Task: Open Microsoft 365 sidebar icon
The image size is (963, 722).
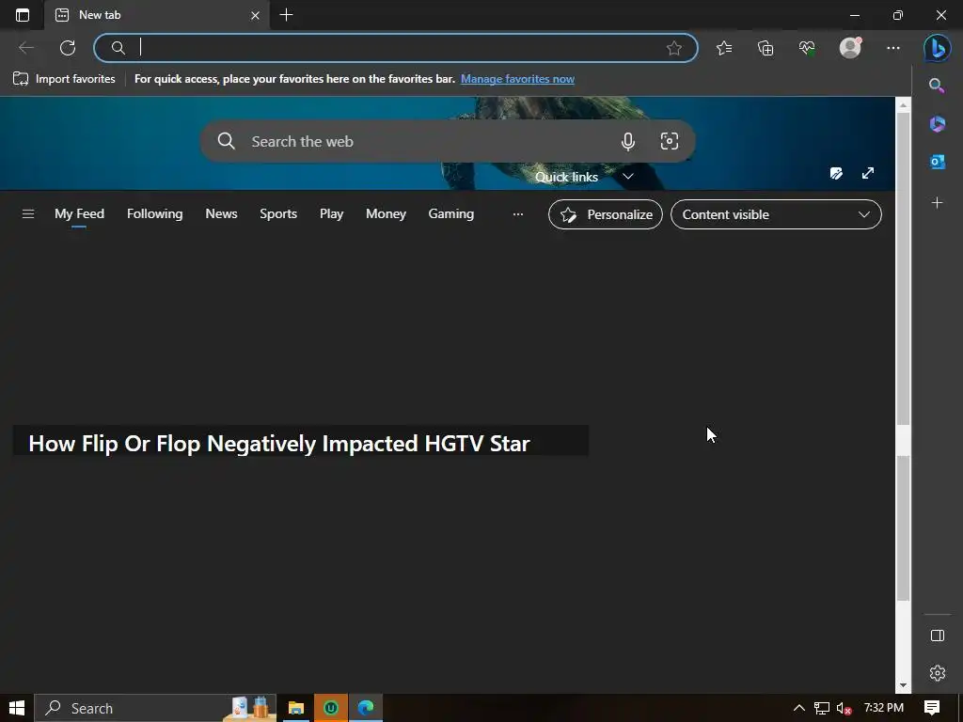Action: tap(938, 124)
